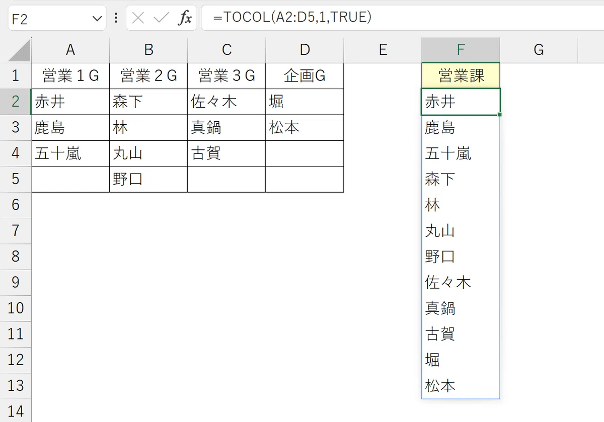
Task: Select row 5 header
Action: (x=16, y=179)
